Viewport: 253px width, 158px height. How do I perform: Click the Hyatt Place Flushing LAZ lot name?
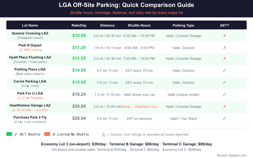click(30, 57)
